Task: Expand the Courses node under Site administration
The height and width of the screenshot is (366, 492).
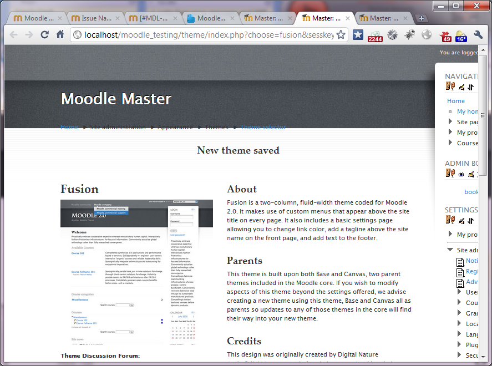Action: coord(459,302)
